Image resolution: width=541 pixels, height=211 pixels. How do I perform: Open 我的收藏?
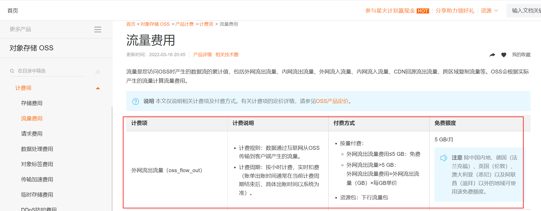(521, 55)
